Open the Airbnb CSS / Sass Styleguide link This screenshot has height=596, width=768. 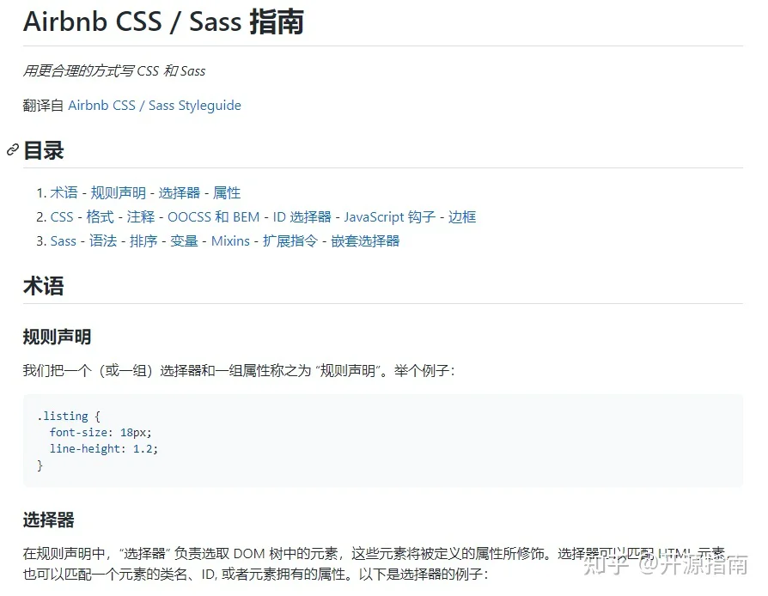click(155, 106)
